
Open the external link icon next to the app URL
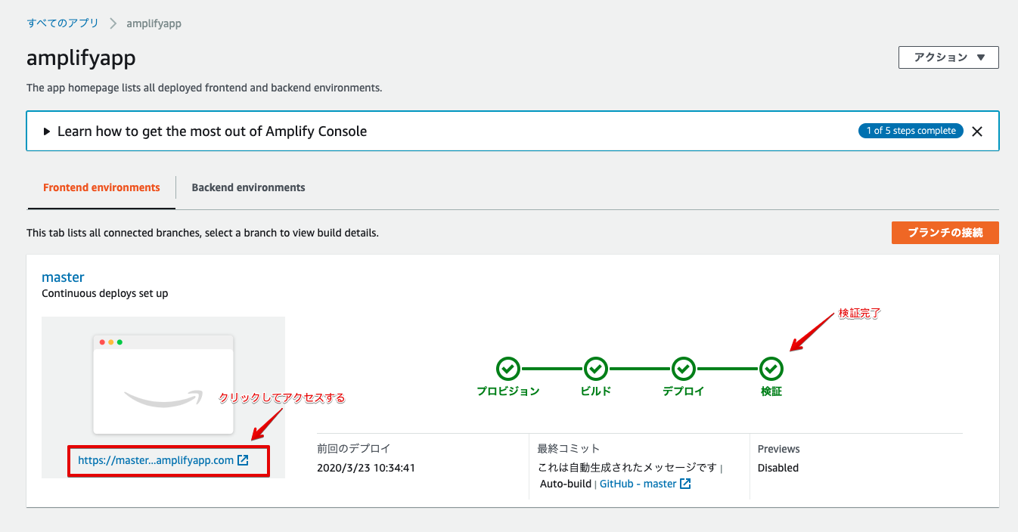pyautogui.click(x=242, y=459)
